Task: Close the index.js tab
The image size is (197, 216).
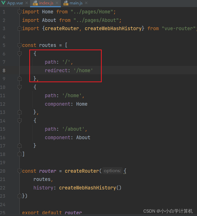Action: click(57, 3)
